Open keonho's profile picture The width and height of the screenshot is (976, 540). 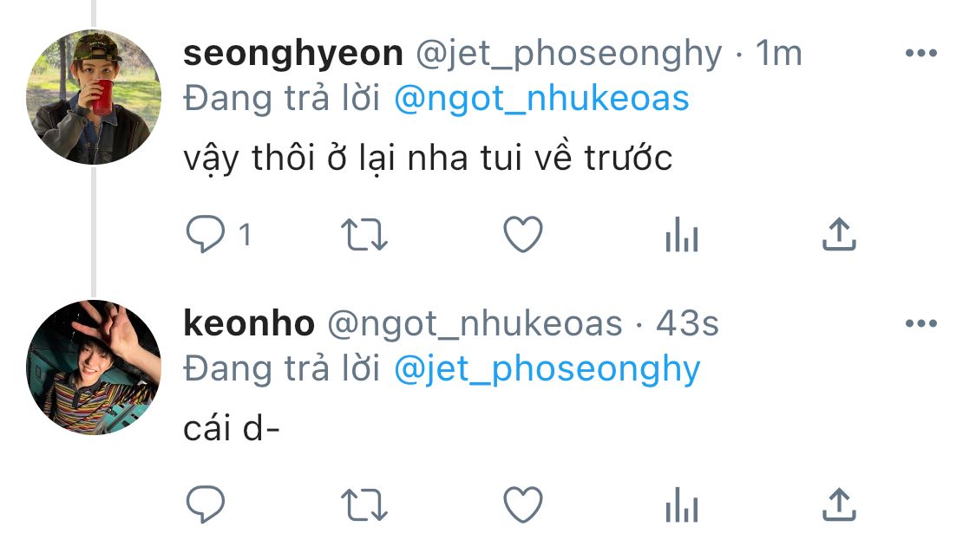coord(94,367)
